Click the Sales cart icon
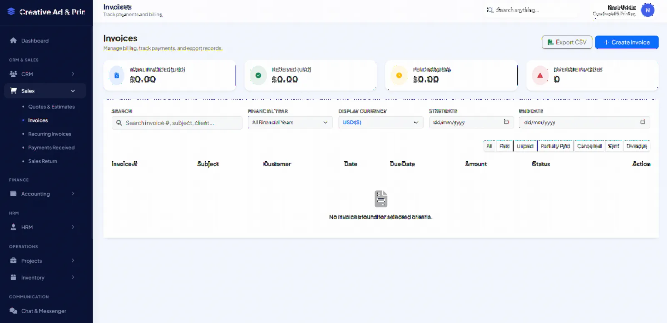667x323 pixels. tap(13, 90)
